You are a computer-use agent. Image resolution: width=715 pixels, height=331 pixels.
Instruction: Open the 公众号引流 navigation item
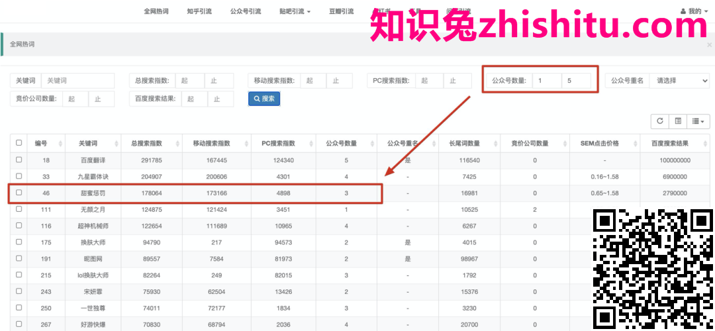(246, 11)
